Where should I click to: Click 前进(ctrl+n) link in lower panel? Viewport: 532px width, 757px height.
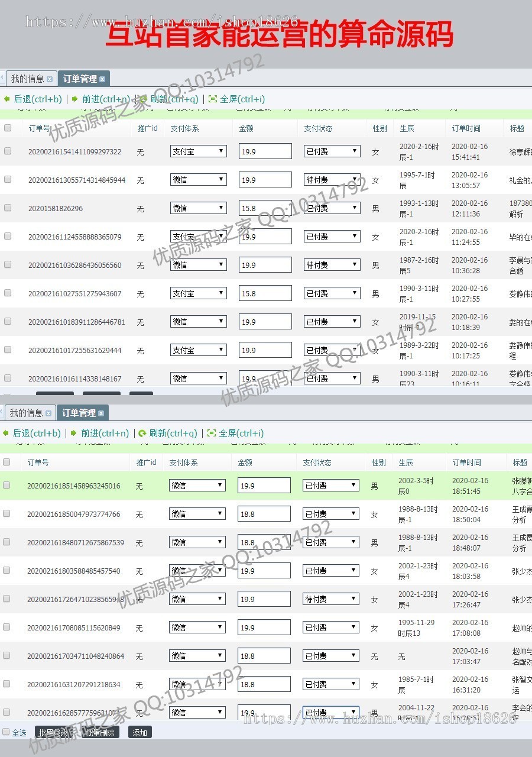[x=105, y=434]
